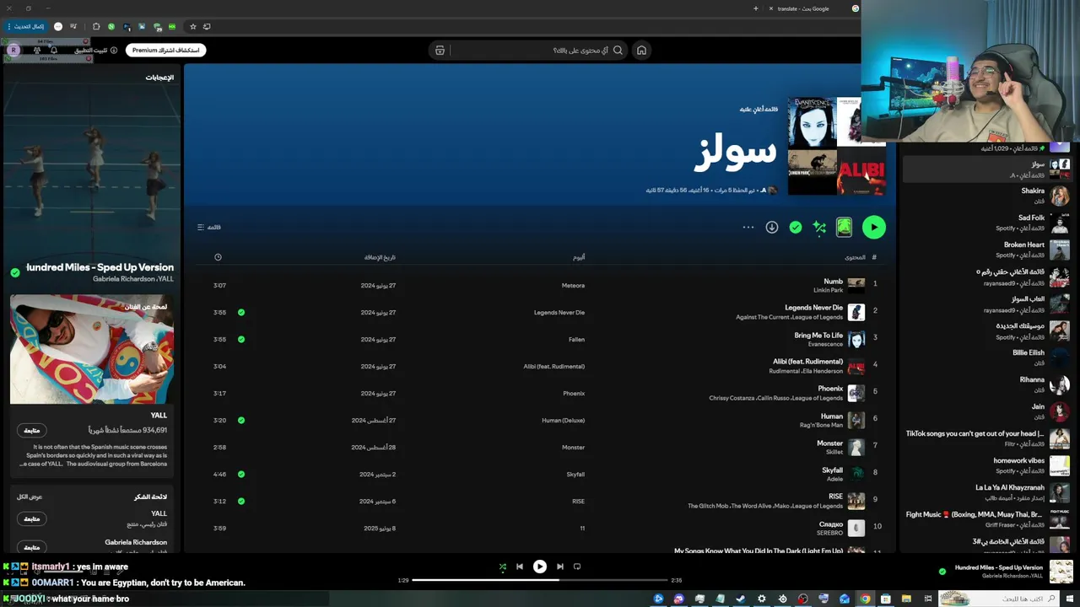Toggle the saved checkmark on RISE row

click(241, 502)
